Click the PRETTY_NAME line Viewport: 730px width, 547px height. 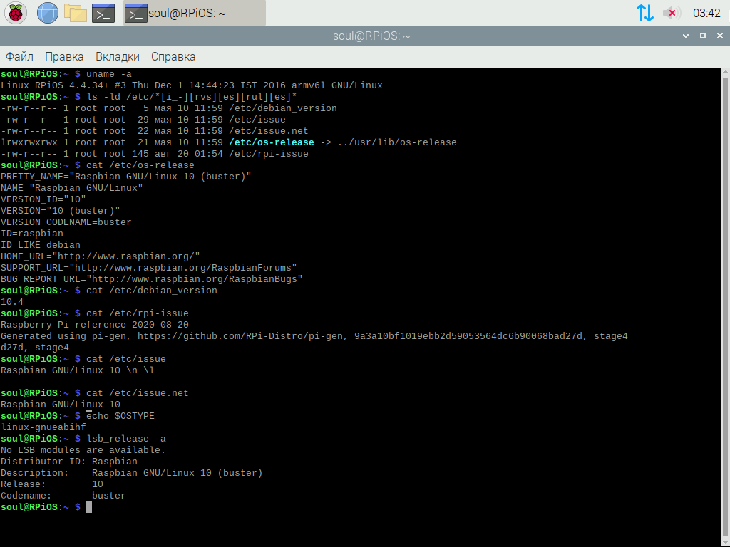125,177
